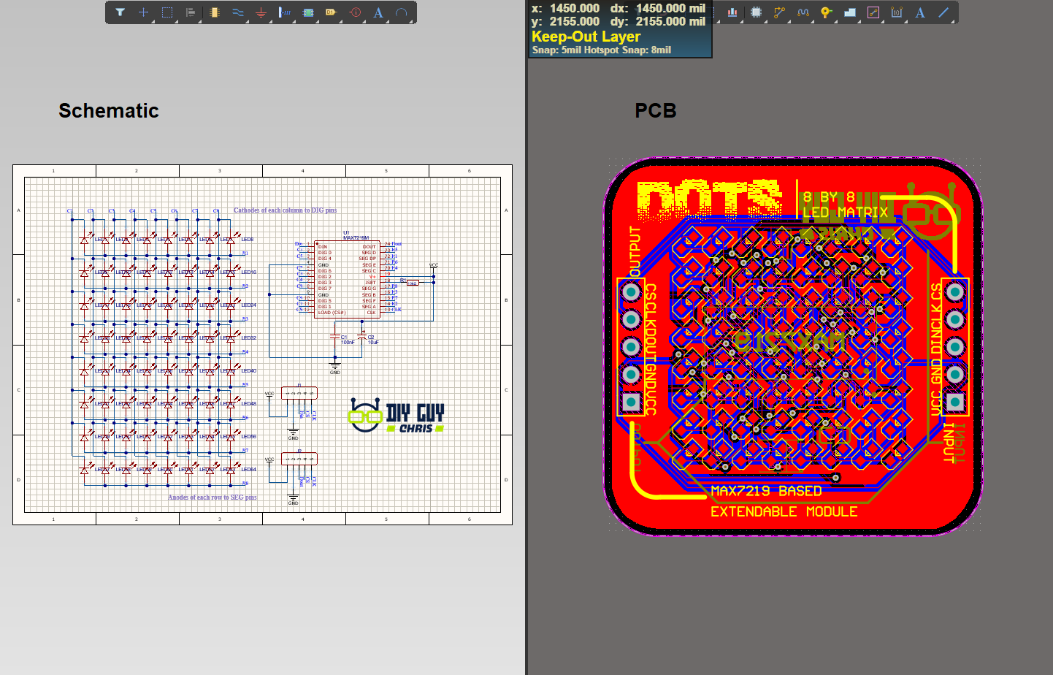Select the Place Arc tool
Image resolution: width=1053 pixels, height=675 pixels.
tap(402, 12)
